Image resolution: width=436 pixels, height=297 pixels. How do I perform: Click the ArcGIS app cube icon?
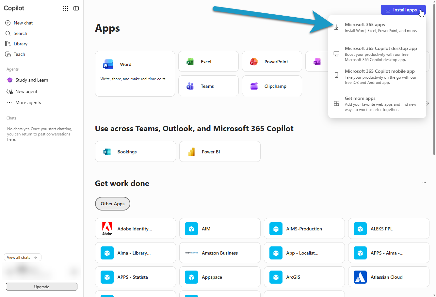tap(276, 277)
